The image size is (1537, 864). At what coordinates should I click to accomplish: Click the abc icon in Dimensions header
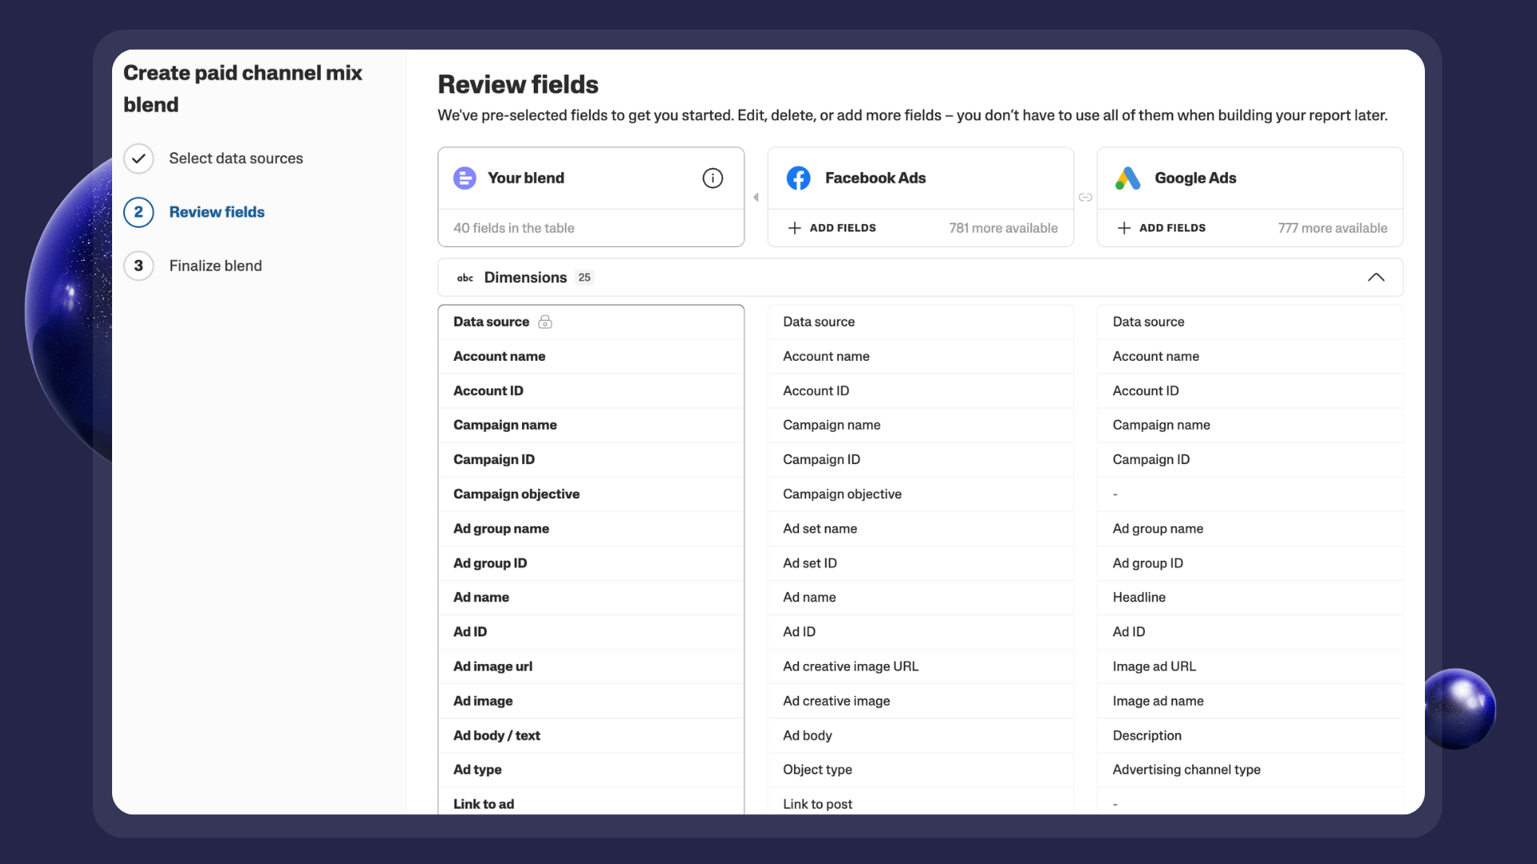click(465, 278)
